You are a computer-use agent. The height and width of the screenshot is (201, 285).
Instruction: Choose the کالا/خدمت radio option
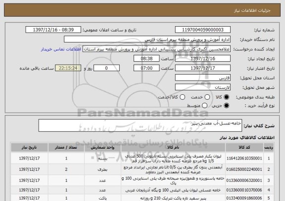(x=182, y=97)
